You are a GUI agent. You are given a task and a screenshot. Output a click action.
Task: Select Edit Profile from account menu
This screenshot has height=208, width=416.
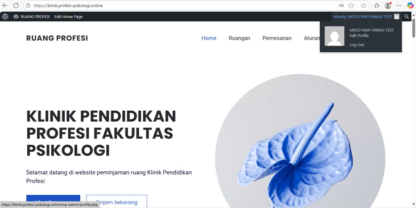click(x=359, y=36)
